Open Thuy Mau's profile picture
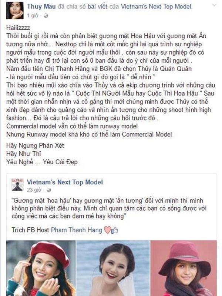The height and width of the screenshot is (296, 222). point(15,10)
